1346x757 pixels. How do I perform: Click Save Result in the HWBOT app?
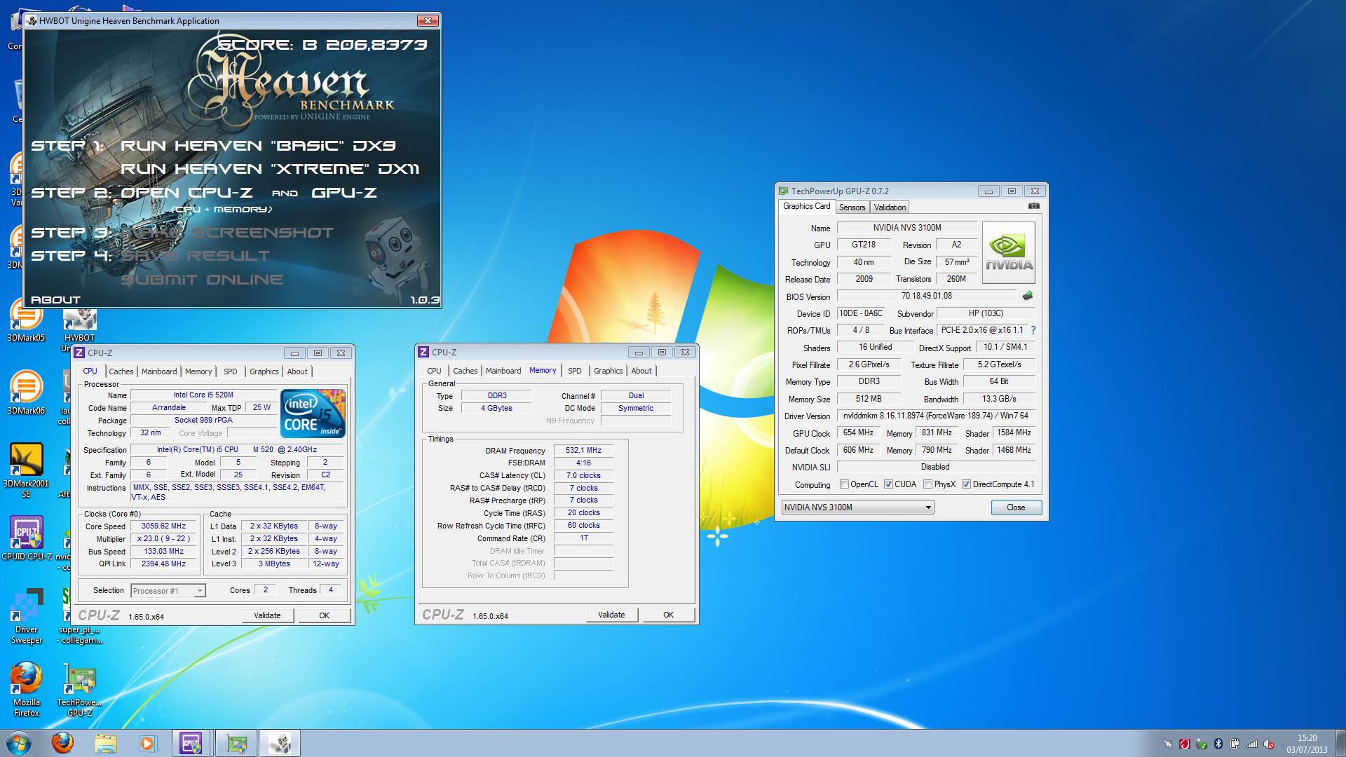(x=195, y=256)
